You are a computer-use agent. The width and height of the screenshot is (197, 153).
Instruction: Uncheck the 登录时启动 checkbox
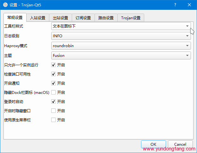click(x=53, y=102)
